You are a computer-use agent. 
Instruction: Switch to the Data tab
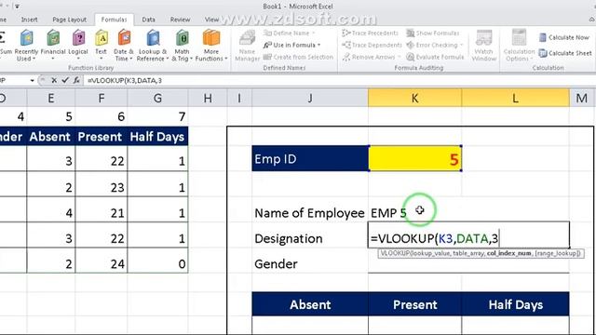click(x=148, y=20)
